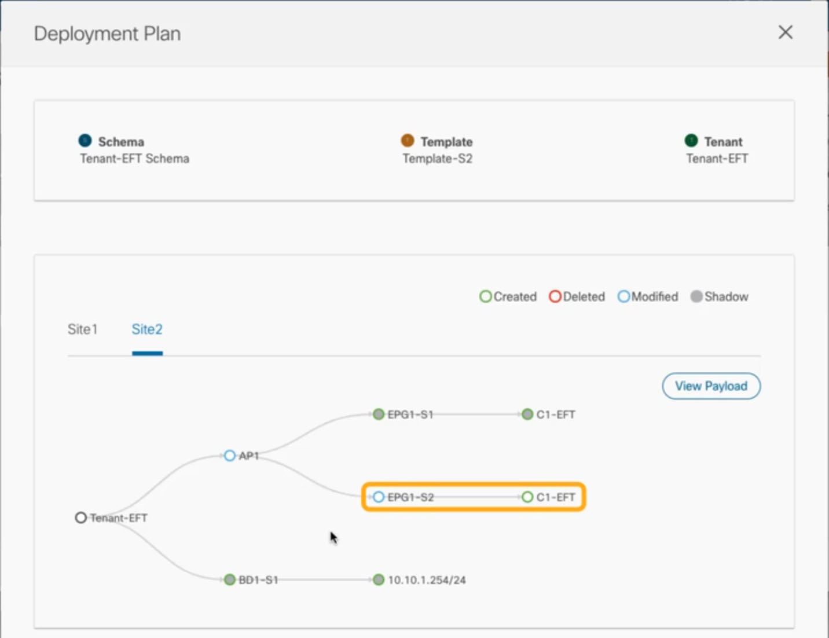Open View Payload

pyautogui.click(x=711, y=386)
